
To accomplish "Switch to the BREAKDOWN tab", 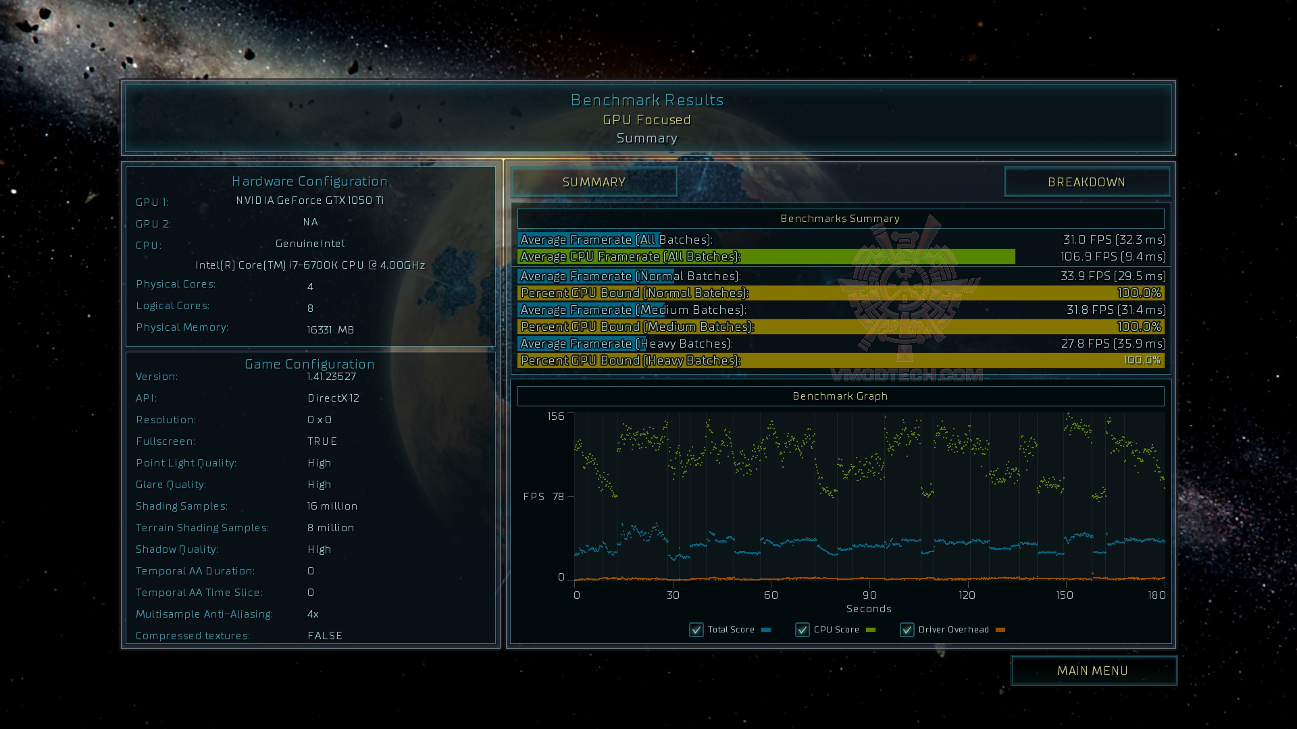I will (x=1086, y=182).
